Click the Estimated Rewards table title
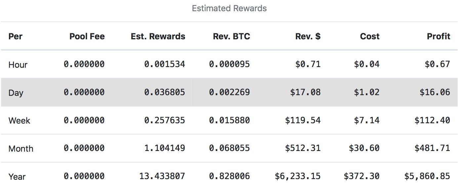 tap(229, 8)
